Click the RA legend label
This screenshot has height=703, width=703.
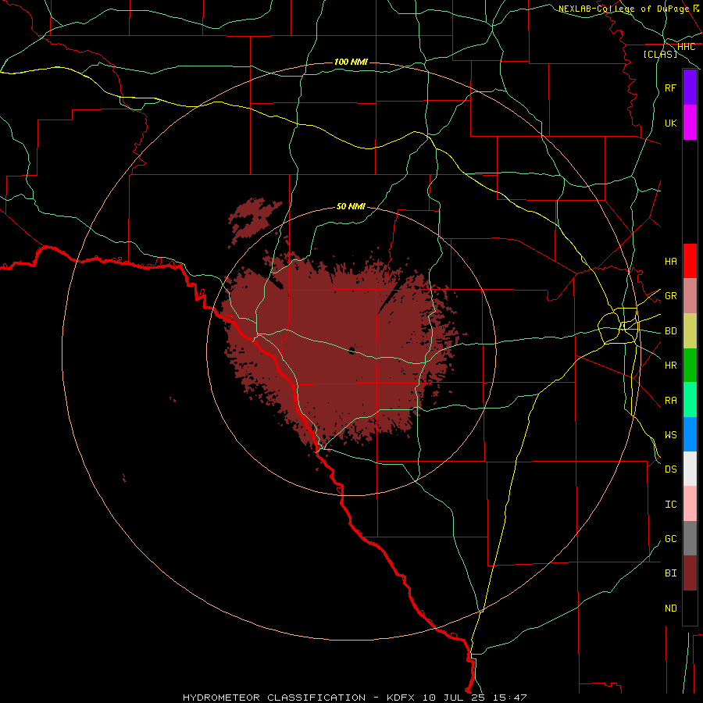click(670, 401)
